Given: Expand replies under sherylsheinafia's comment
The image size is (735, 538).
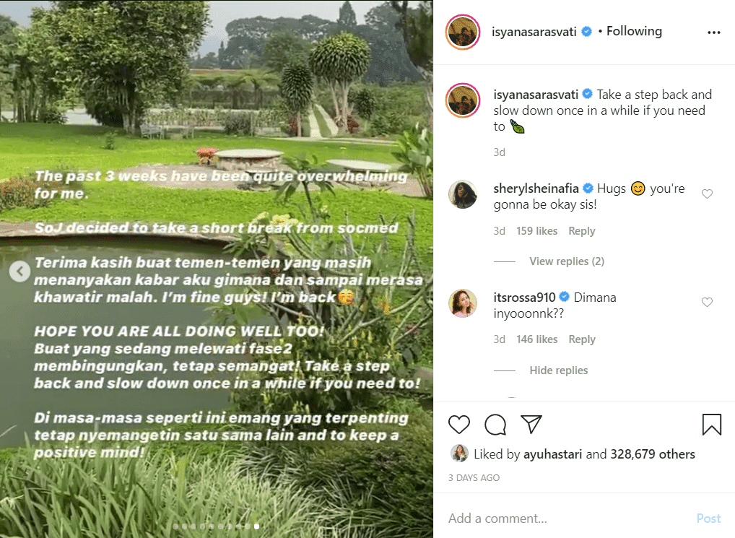Looking at the screenshot, I should (567, 261).
